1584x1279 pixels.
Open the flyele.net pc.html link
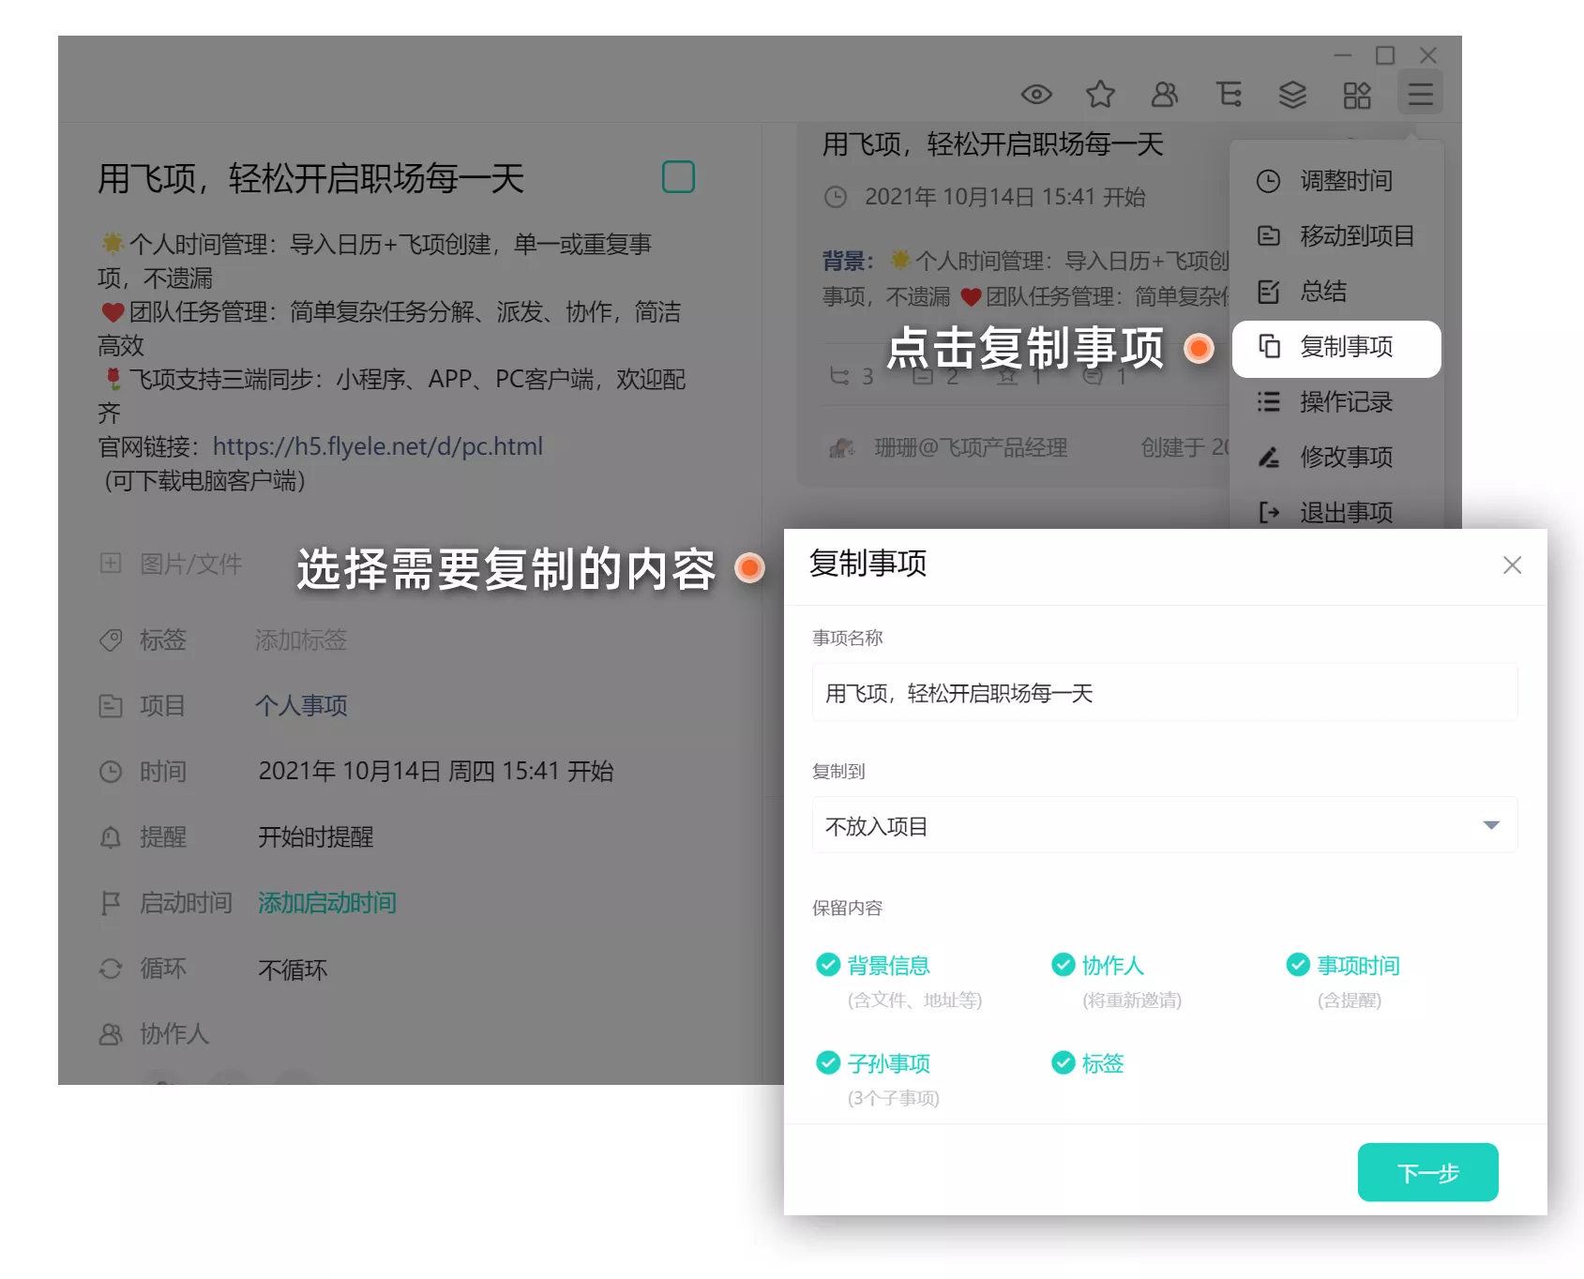377,447
